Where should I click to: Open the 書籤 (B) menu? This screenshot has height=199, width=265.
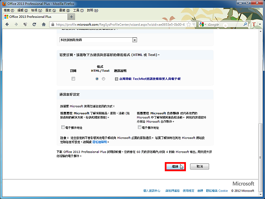tap(65, 10)
